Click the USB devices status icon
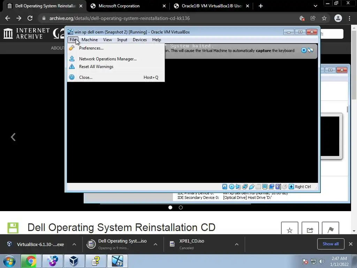The width and height of the screenshot is (357, 268). [x=251, y=187]
